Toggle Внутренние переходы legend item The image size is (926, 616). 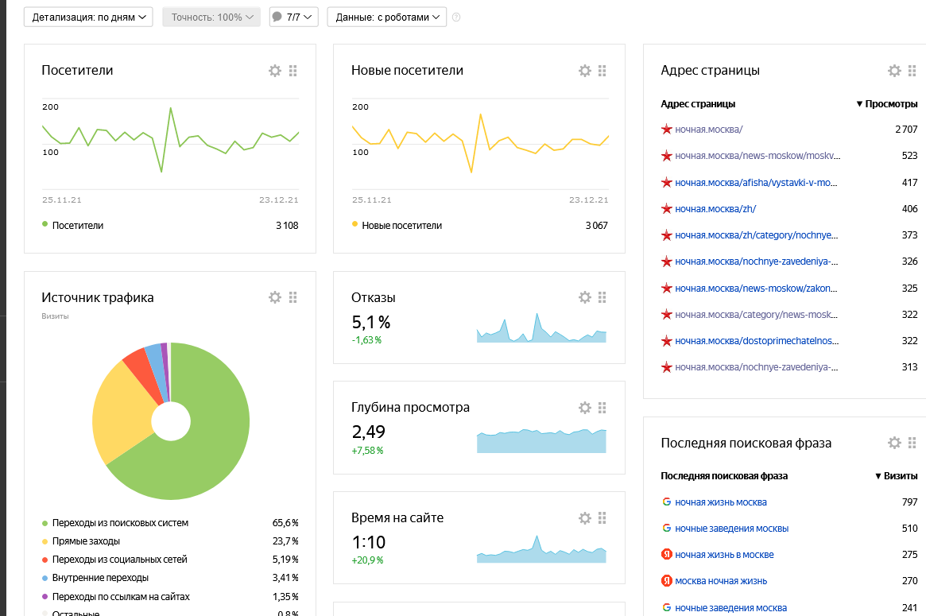[95, 578]
